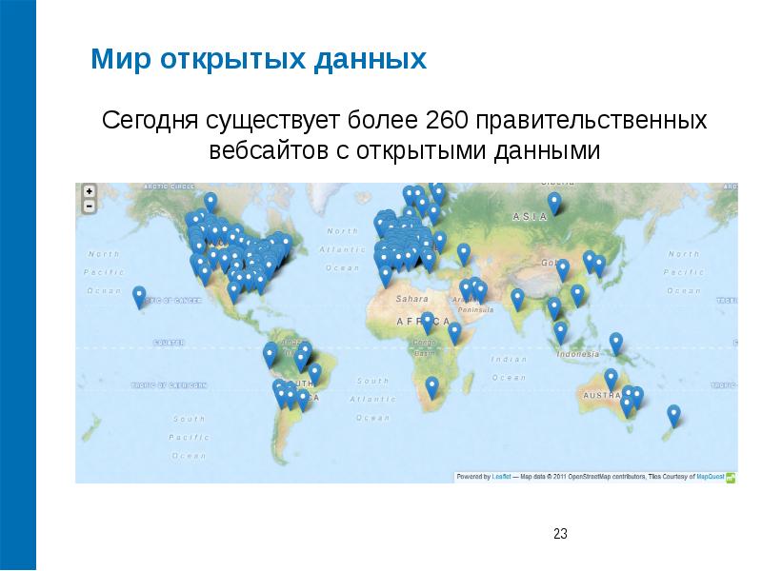Select the map marker on New Zealand
Image resolution: width=762 pixels, height=571 pixels.
(x=672, y=411)
